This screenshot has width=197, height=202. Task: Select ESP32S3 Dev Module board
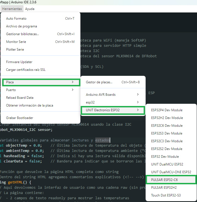171,133
